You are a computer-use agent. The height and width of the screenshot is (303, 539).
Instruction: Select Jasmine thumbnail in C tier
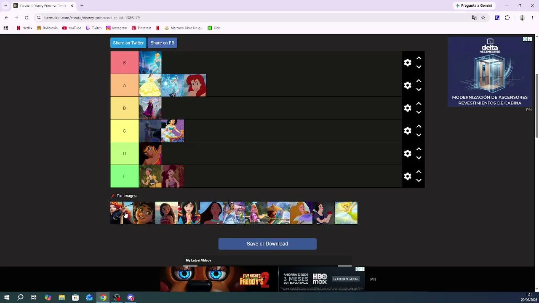pyautogui.click(x=173, y=131)
